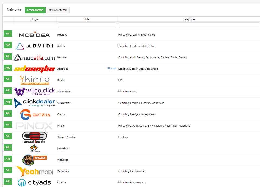
Task: Click the AdCombo logo
Action: [35, 69]
